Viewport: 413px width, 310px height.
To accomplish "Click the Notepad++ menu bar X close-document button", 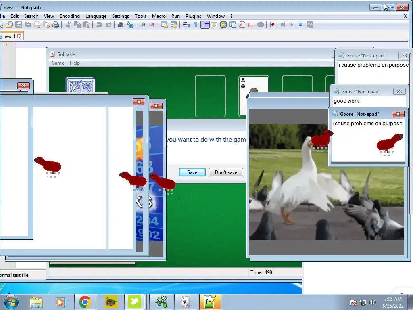I will [405, 16].
